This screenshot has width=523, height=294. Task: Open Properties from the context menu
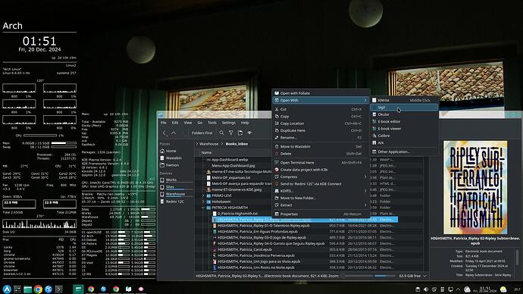[x=321, y=214]
